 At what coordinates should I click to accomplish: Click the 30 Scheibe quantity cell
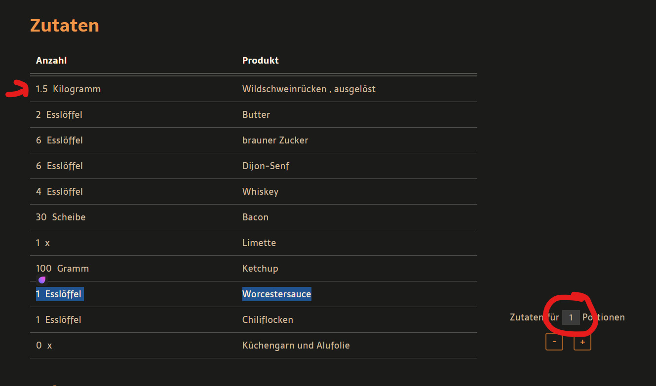[61, 217]
